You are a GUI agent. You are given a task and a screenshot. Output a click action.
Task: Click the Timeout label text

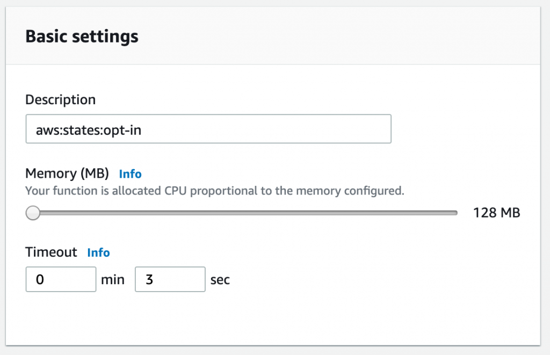(x=52, y=252)
